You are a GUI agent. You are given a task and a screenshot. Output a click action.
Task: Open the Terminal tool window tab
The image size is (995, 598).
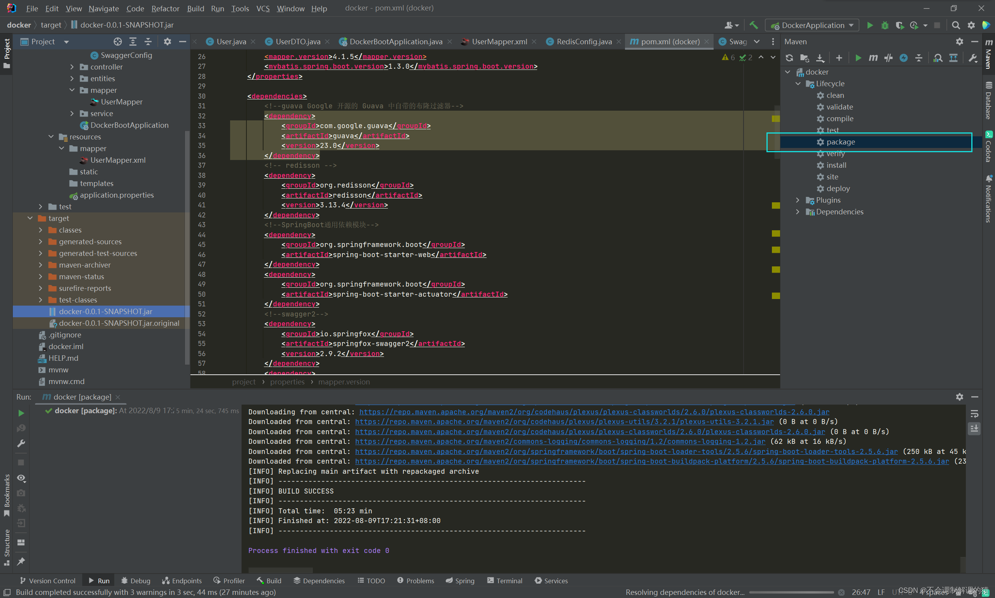pos(504,581)
